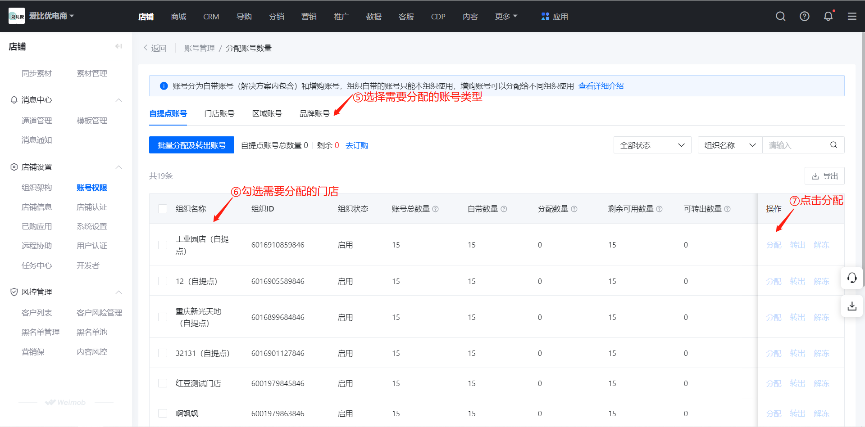Click 分配 for 红豆测试门店 row
The image size is (865, 427).
(x=774, y=383)
